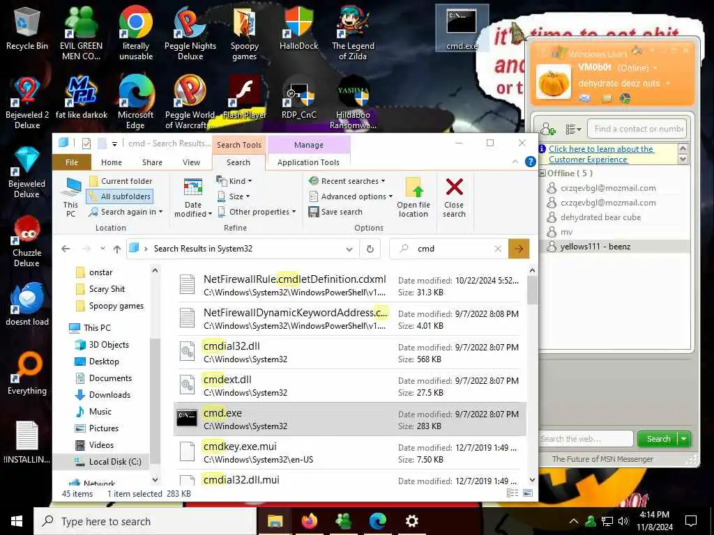Image resolution: width=714 pixels, height=535 pixels.
Task: Open the Kind filter dropdown
Action: tap(234, 181)
